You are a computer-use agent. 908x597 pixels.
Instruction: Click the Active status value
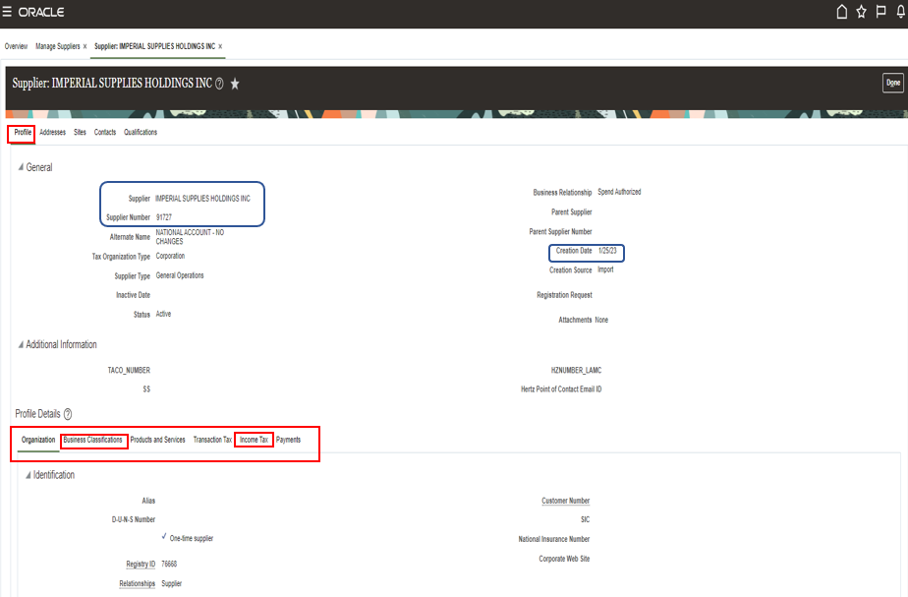[x=163, y=314]
